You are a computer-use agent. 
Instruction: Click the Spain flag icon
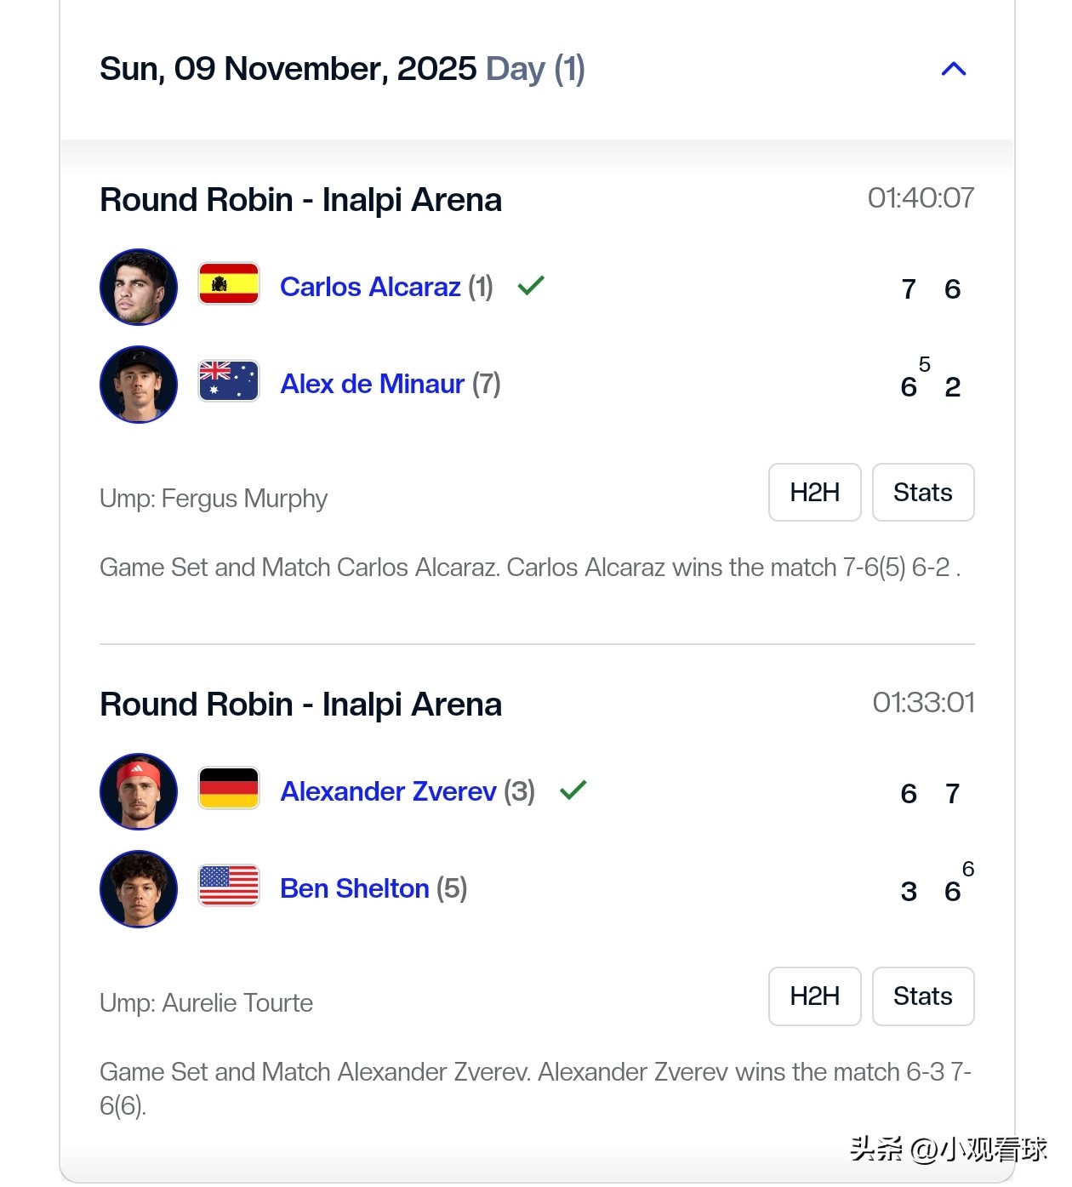tap(229, 284)
